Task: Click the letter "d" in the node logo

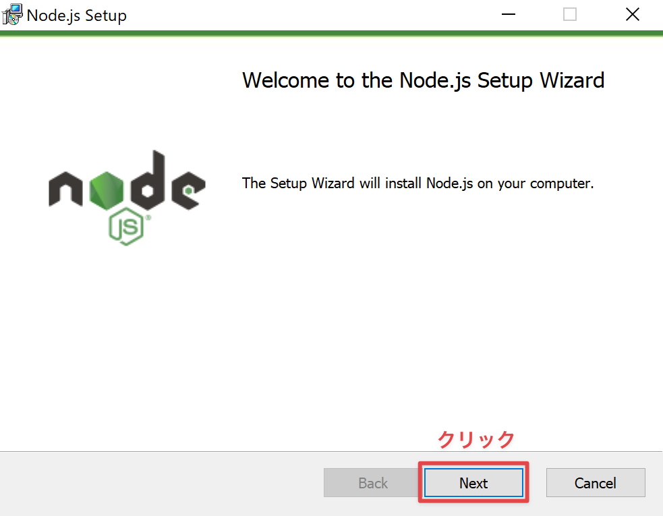Action: tap(147, 182)
